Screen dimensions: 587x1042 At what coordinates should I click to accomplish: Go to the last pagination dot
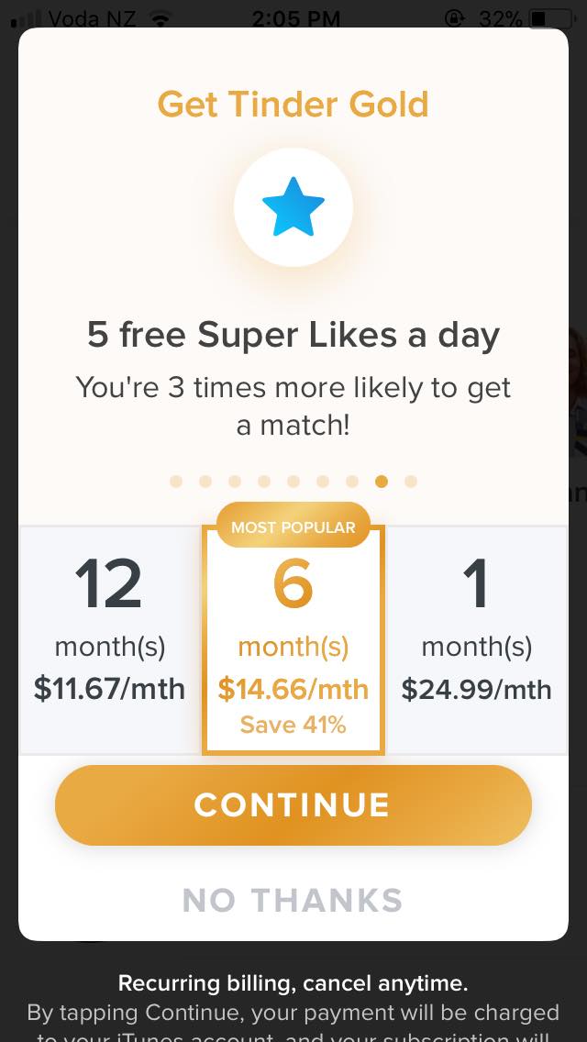coord(411,482)
